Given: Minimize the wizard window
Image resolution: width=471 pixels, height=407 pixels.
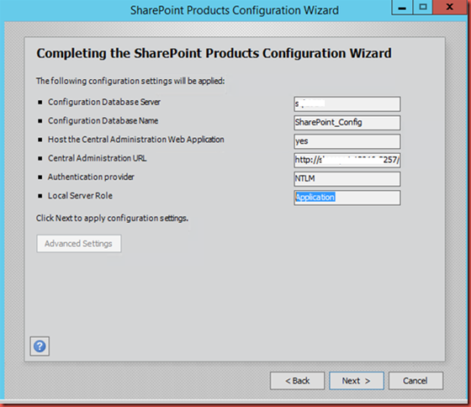Looking at the screenshot, I should point(403,8).
